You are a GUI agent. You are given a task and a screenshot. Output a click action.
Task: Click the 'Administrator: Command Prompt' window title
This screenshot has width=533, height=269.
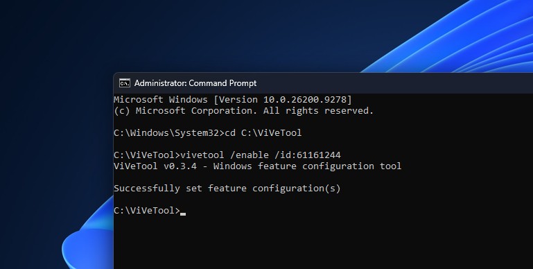click(x=195, y=83)
